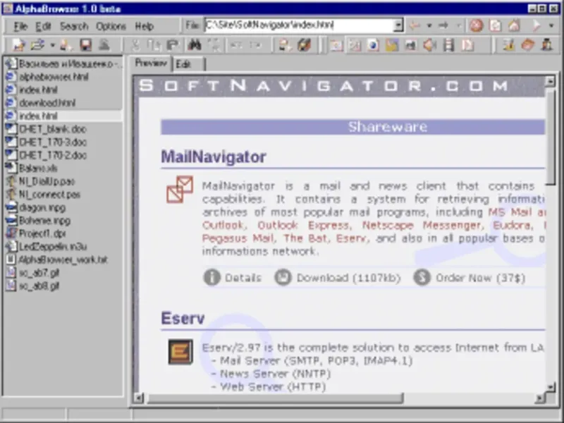Screen dimensions: 564x423
Task: Switch to the Preview tab
Action: [x=151, y=63]
